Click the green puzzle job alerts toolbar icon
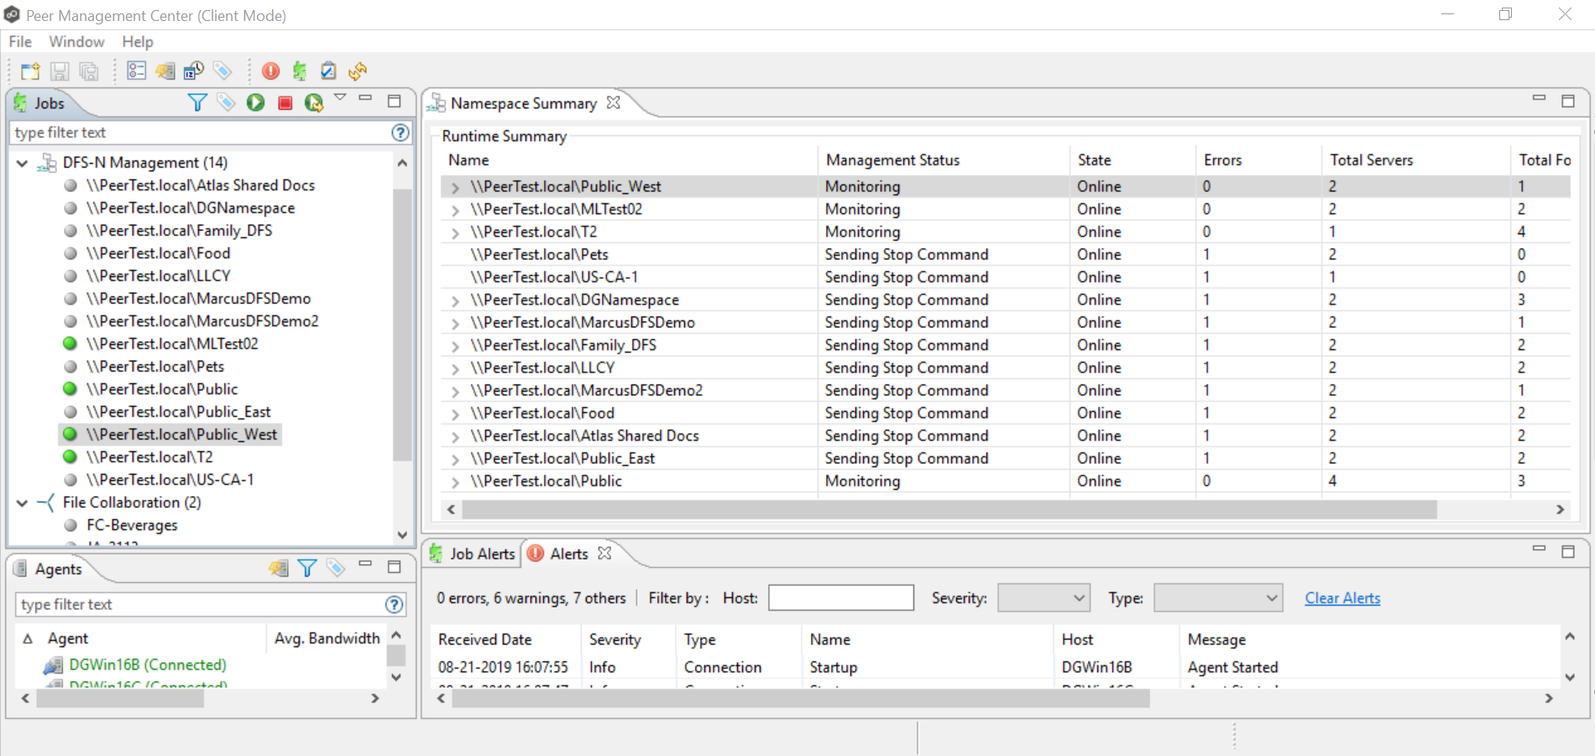 pos(300,71)
